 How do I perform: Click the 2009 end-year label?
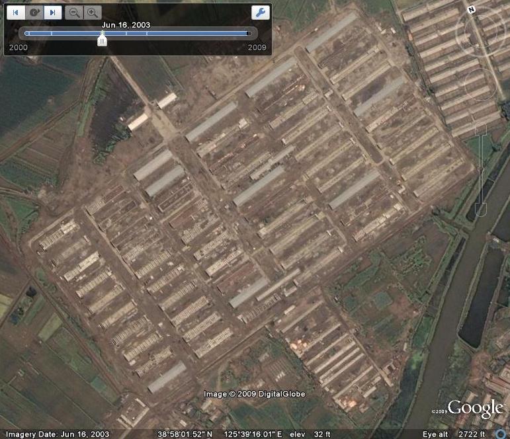[257, 48]
